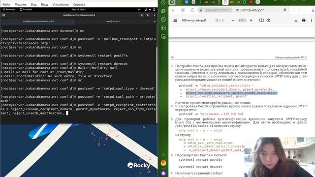Toggle the PDF sidebar hamburger icon
Screen dimensions: 315x177
click(x=175, y=20)
